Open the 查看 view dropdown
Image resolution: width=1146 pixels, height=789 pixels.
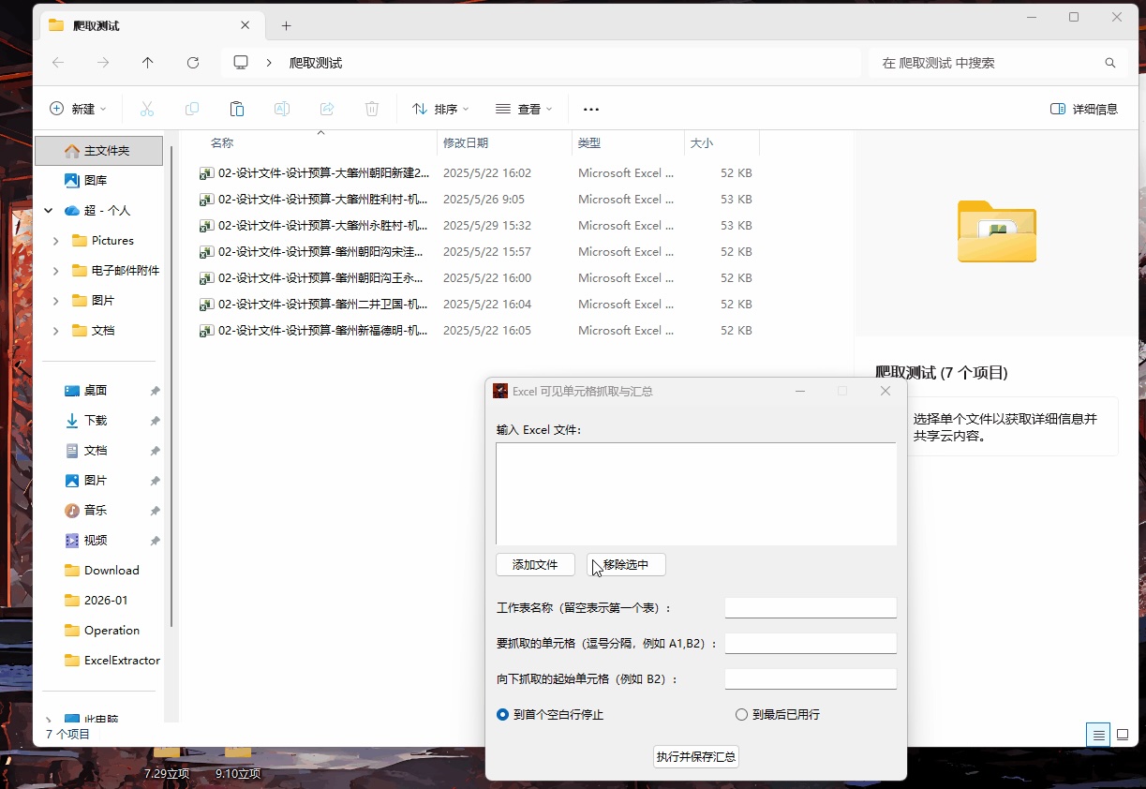click(524, 109)
